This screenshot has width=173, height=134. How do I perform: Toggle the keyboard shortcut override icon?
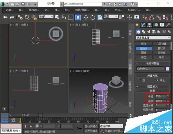click(x=137, y=17)
